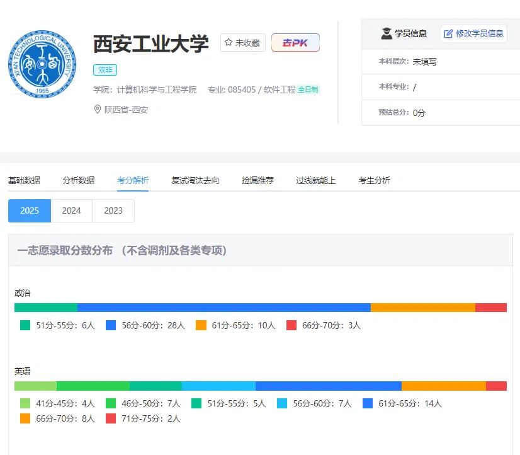Image resolution: width=520 pixels, height=455 pixels.
Task: Click the location pin icon
Action: pos(97,109)
